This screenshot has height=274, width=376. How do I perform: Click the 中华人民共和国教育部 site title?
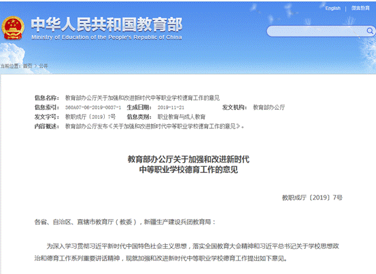pyautogui.click(x=107, y=24)
